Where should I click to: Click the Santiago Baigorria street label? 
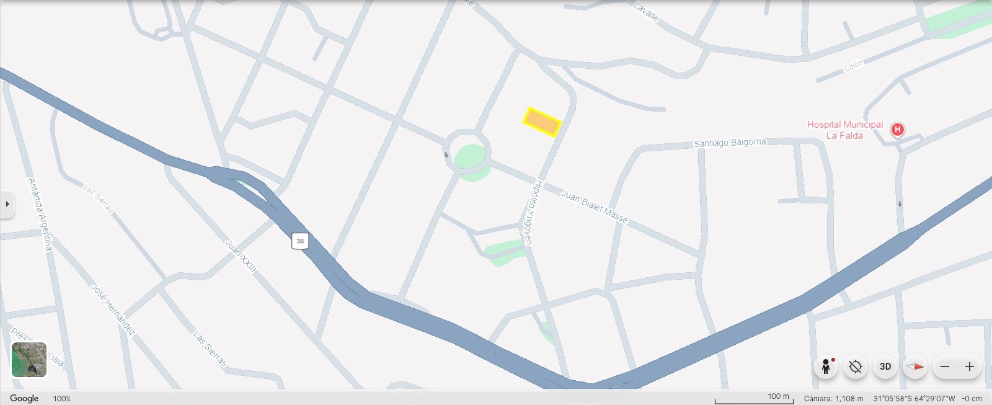[x=730, y=143]
